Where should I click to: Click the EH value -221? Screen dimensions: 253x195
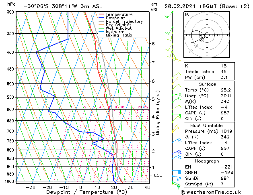(x=227, y=167)
